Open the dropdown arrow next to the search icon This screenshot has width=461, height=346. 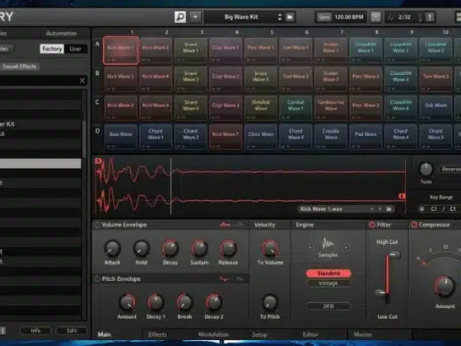tap(195, 17)
